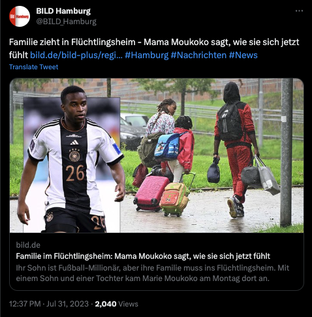
Task: Open the #News hashtag
Action: [243, 55]
